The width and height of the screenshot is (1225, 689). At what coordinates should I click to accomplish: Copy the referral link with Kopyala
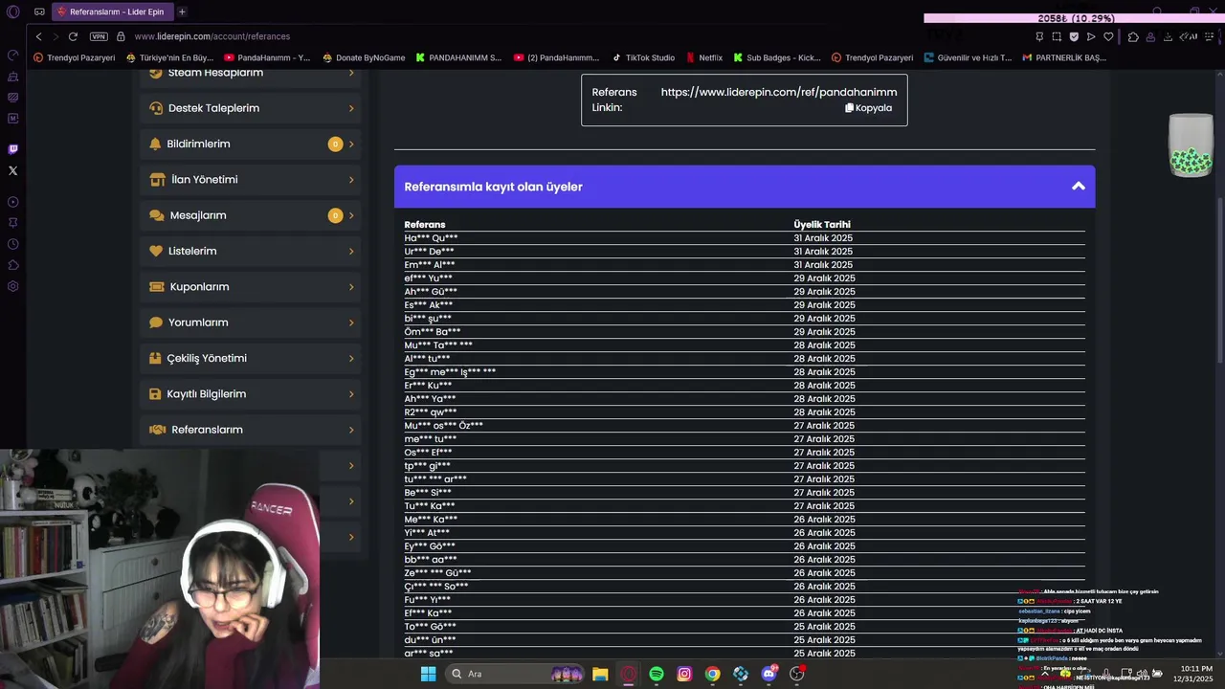(x=869, y=108)
